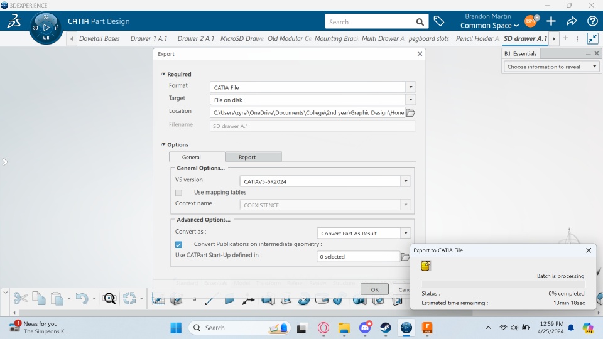Open File Explorer from the taskbar
Screen dimensions: 603x339
[344, 328]
